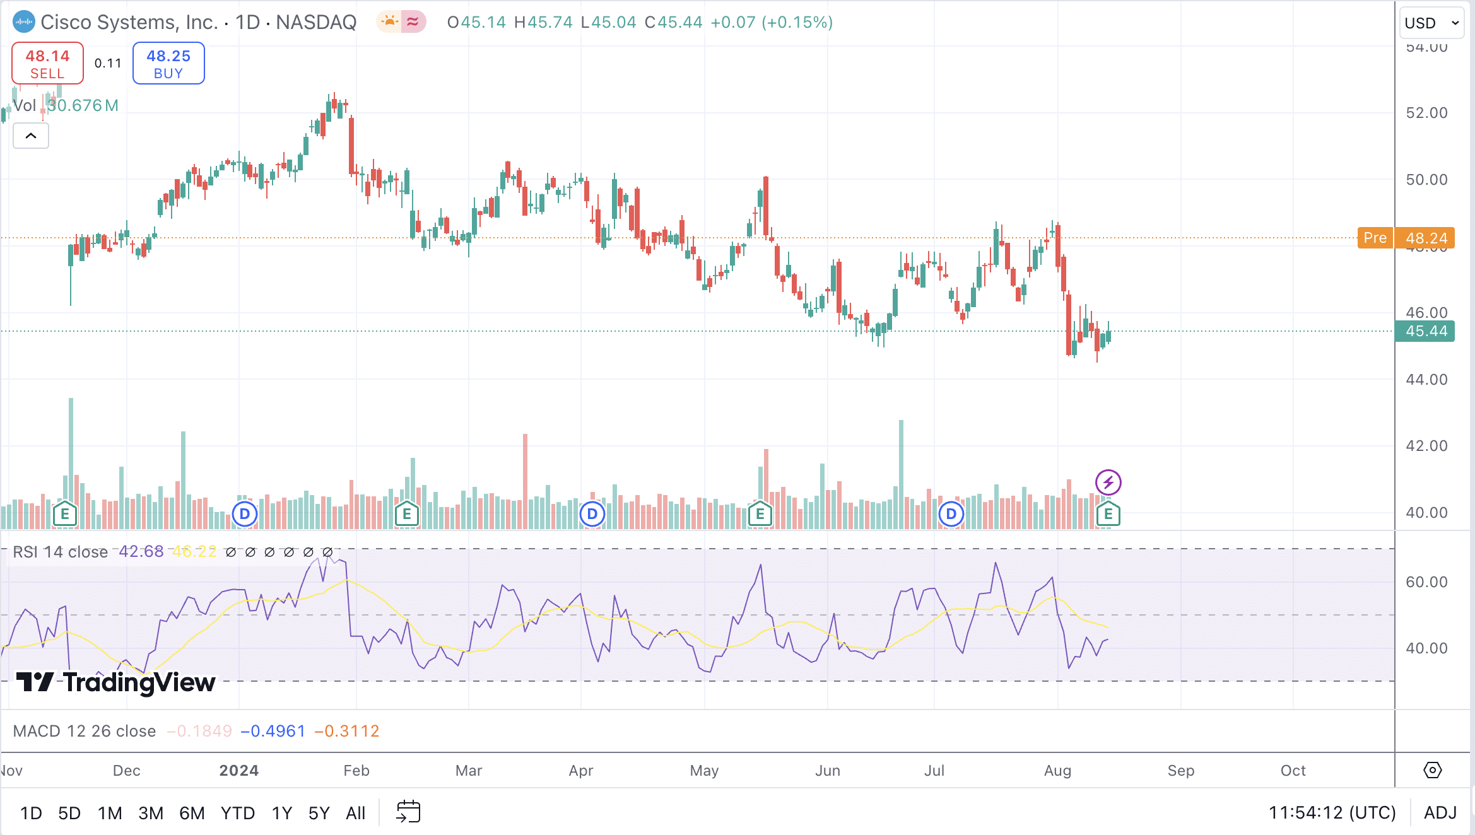1475x835 pixels.
Task: Click the pink approximate-data indicator icon
Action: [413, 22]
